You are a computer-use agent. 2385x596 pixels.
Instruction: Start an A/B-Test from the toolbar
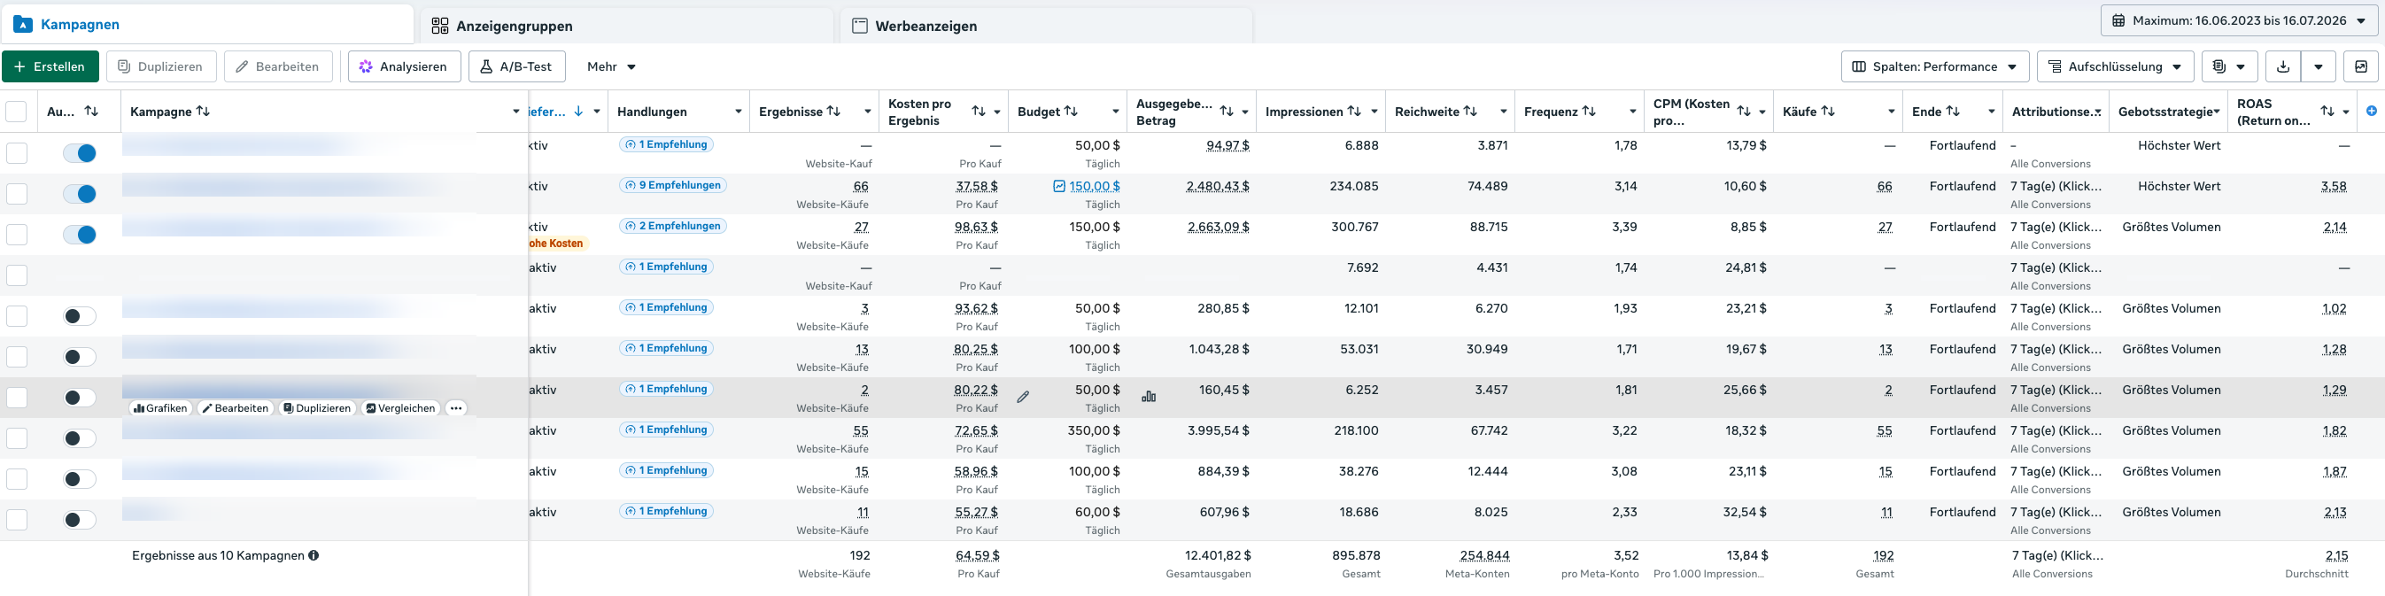[517, 66]
